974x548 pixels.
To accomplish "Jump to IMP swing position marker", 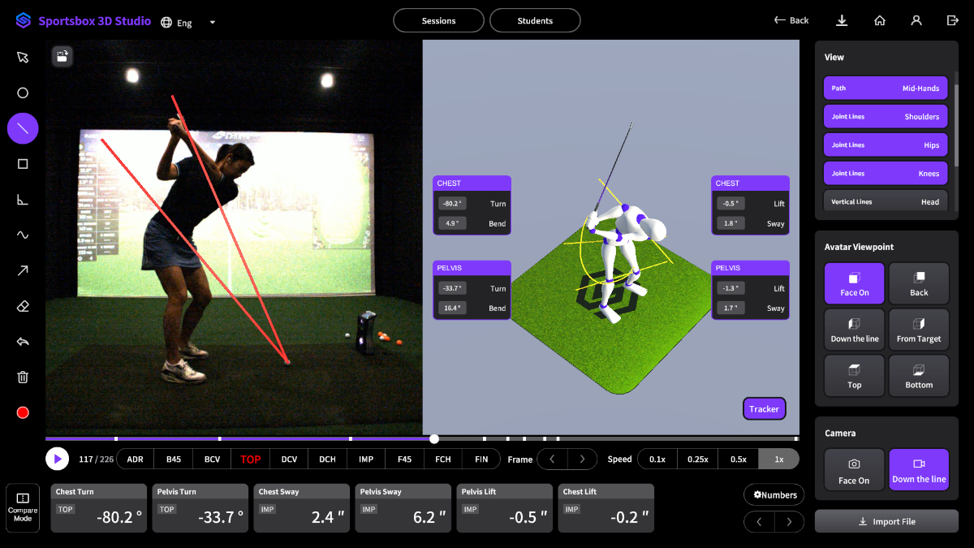I will (366, 459).
